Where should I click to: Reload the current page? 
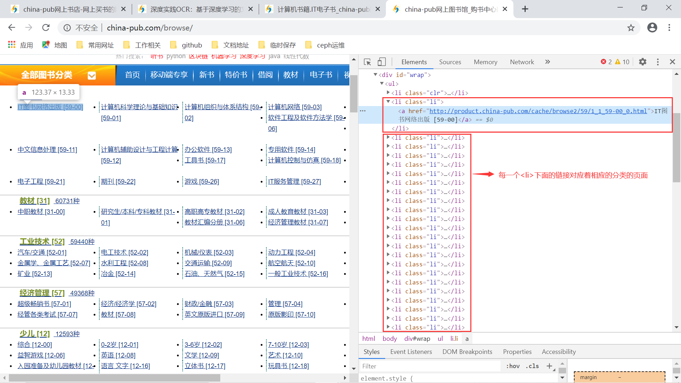click(x=46, y=28)
